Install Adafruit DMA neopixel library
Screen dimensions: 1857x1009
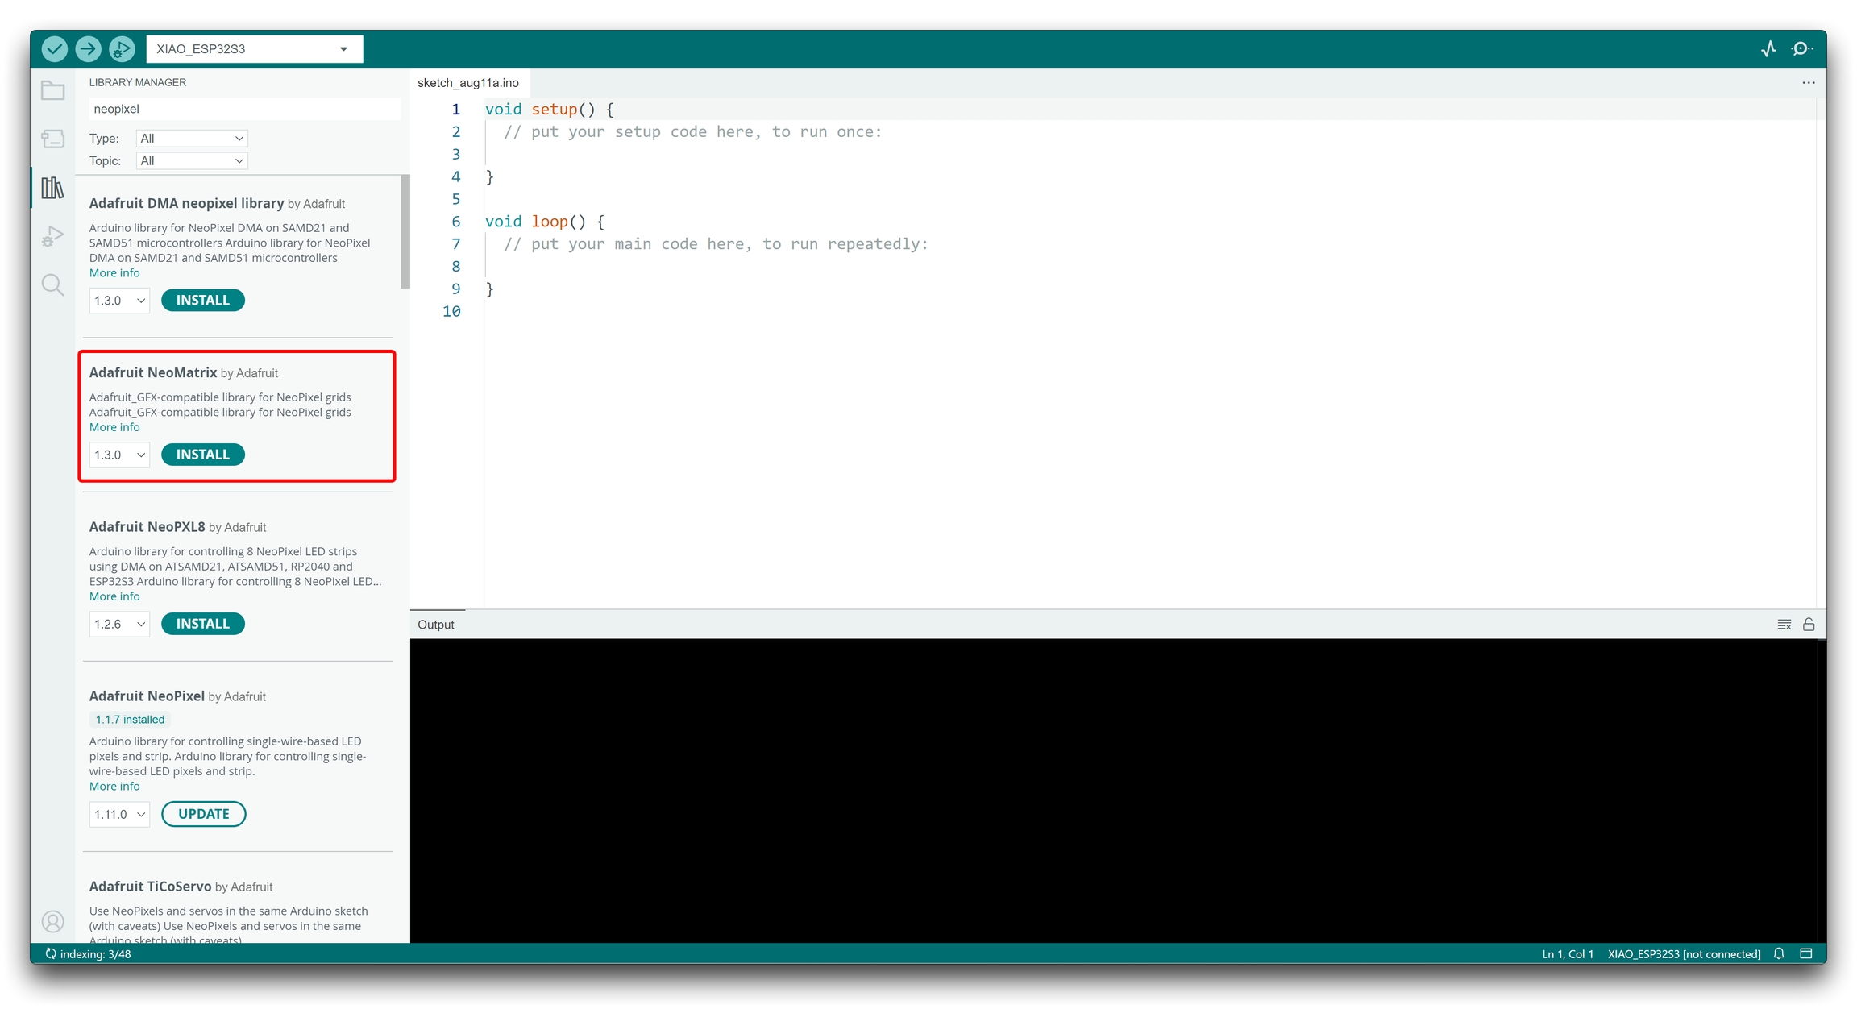(203, 301)
